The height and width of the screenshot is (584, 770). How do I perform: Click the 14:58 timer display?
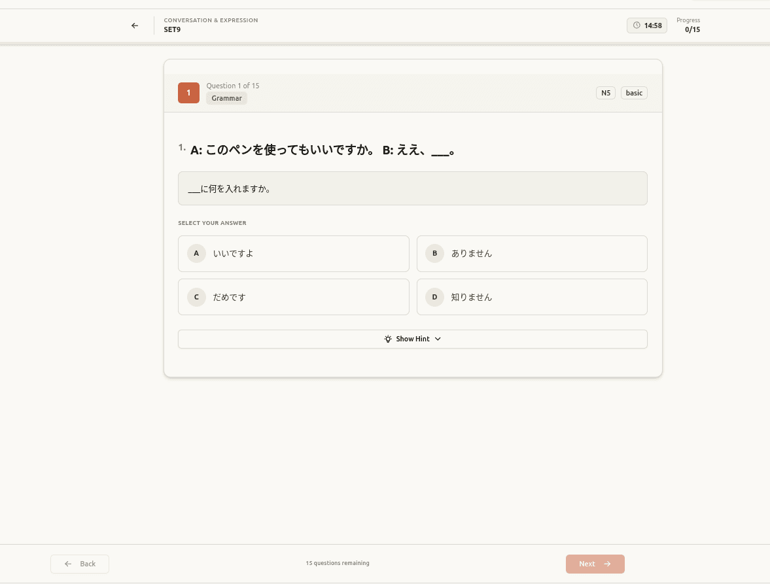click(647, 26)
